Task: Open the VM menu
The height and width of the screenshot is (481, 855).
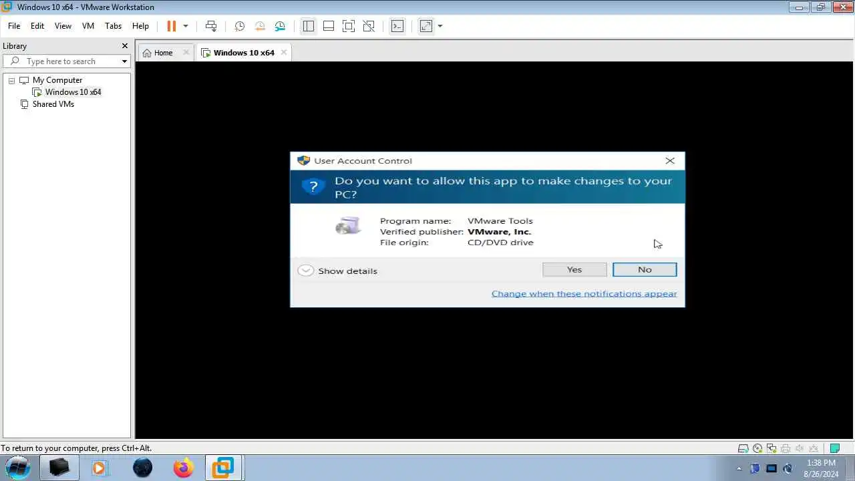Action: tap(88, 26)
